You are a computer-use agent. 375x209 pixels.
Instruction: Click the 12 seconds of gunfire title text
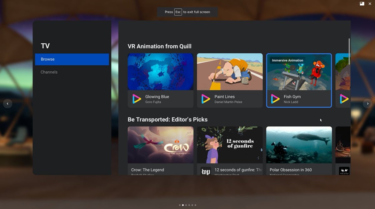pyautogui.click(x=238, y=170)
